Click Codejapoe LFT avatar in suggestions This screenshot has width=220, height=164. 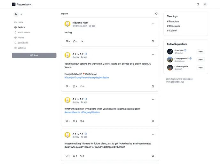pyautogui.click(x=170, y=60)
